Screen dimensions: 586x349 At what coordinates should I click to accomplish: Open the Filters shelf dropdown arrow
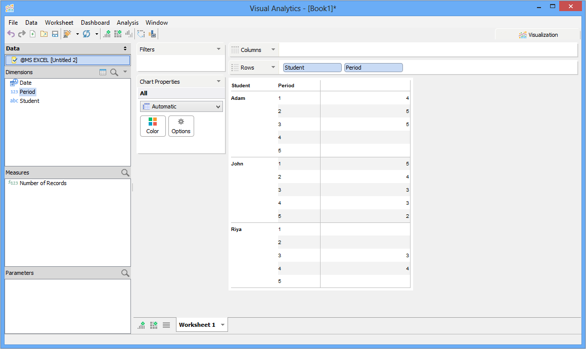coord(218,49)
